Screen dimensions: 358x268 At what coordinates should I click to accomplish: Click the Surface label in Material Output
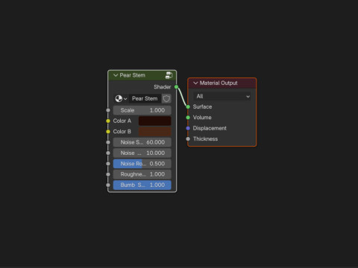[x=202, y=106]
